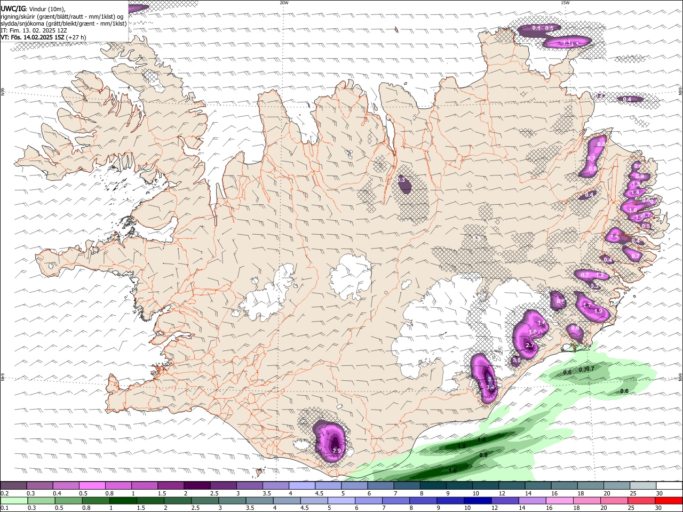
Task: Select the bottom-row red-pink swatch between 25 and 30
Action: coord(641,500)
